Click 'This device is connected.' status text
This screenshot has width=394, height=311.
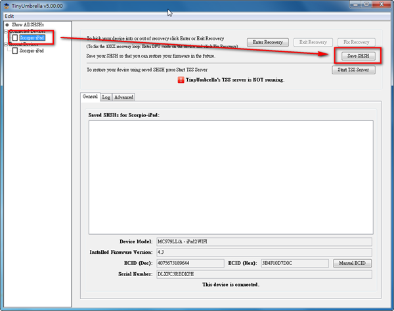coord(230,285)
